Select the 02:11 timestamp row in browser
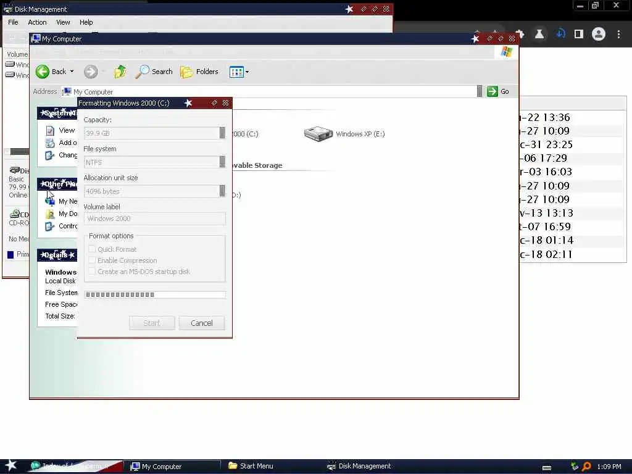 [572, 254]
